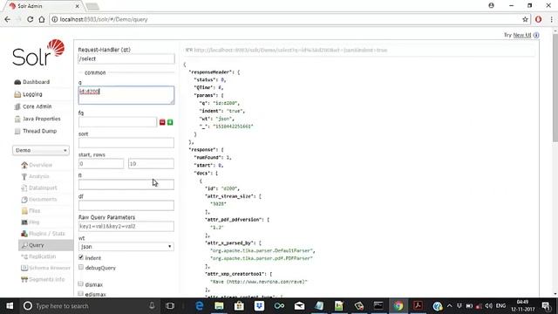Click the taskbar search box

coord(89,306)
